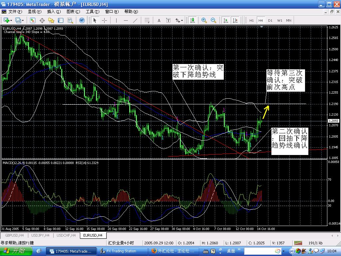Expand the profiles dropdown arrow

23,20
